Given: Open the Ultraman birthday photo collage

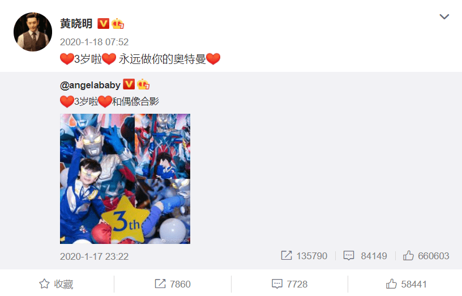Looking at the screenshot, I should click(x=125, y=179).
